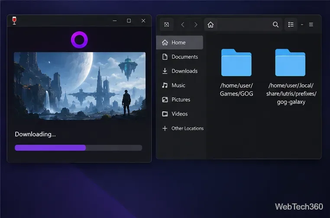This screenshot has height=218, width=330.
Task: Go back with the left arrow in the file manager
Action: (182, 25)
